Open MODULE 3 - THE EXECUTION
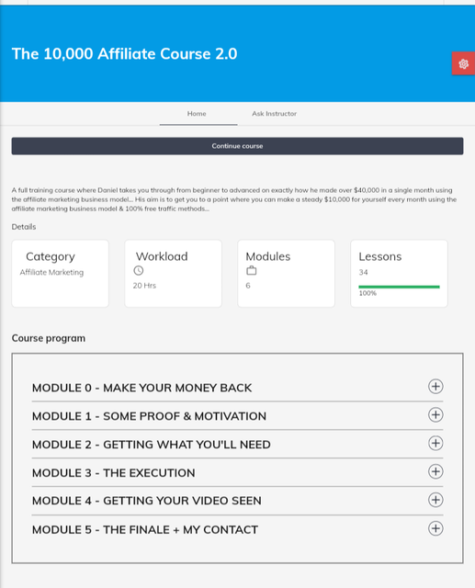The width and height of the screenshot is (475, 588). click(x=114, y=473)
